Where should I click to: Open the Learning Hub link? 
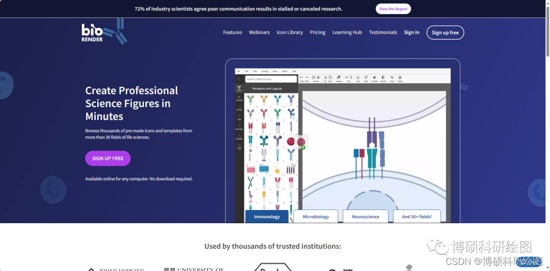(x=347, y=32)
